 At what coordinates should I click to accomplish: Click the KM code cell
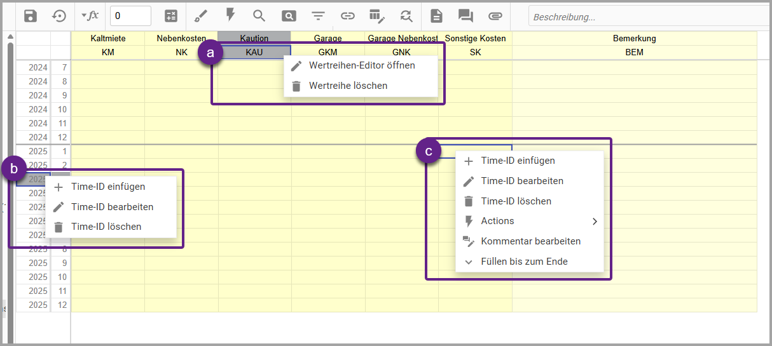pyautogui.click(x=107, y=53)
